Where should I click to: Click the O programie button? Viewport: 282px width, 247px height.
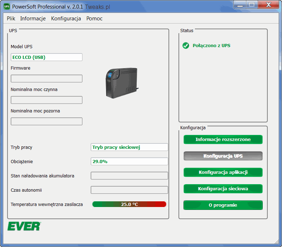click(x=223, y=205)
